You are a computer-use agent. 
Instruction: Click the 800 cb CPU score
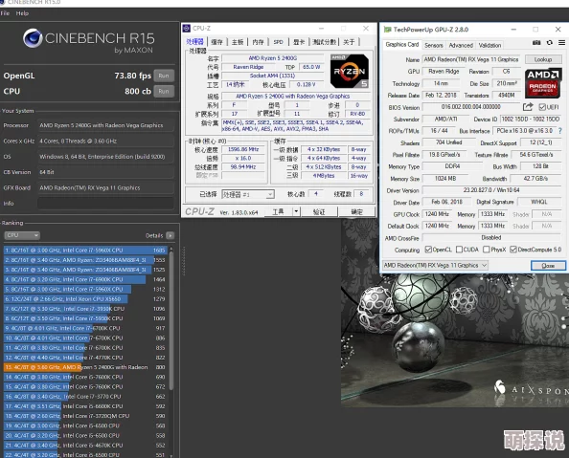(138, 91)
